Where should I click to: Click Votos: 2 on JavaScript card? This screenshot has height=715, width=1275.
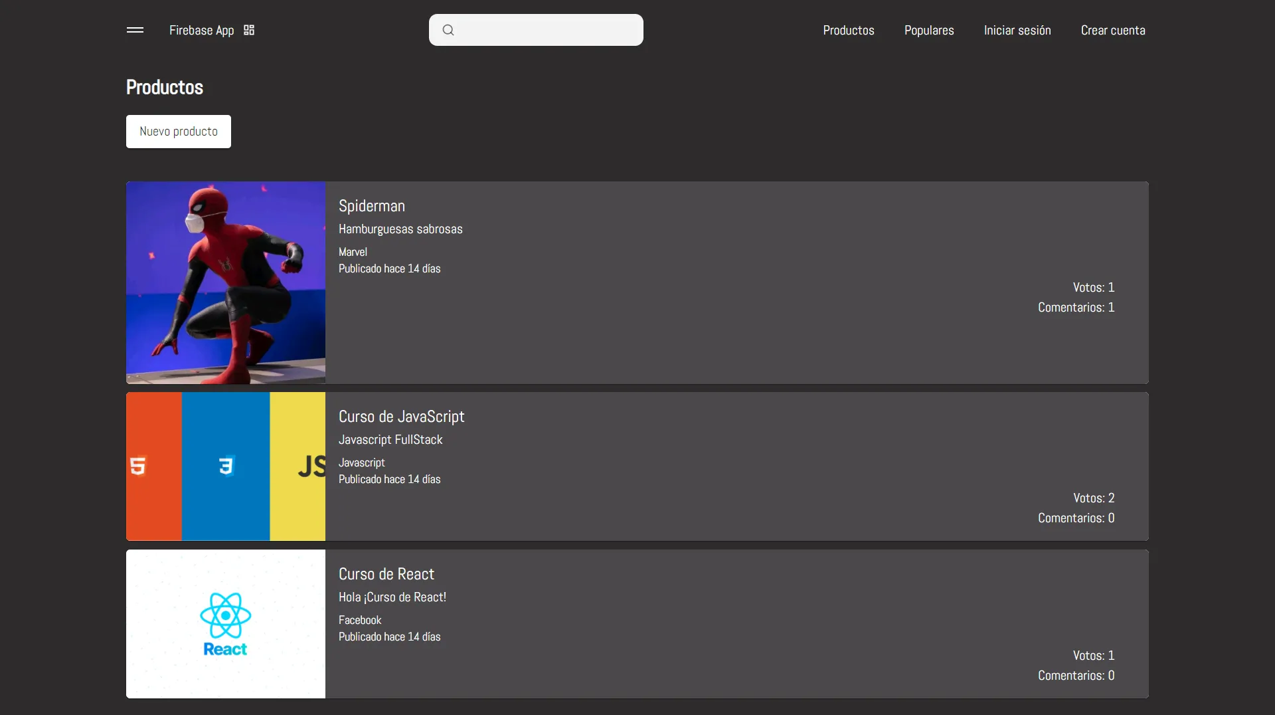click(x=1094, y=498)
